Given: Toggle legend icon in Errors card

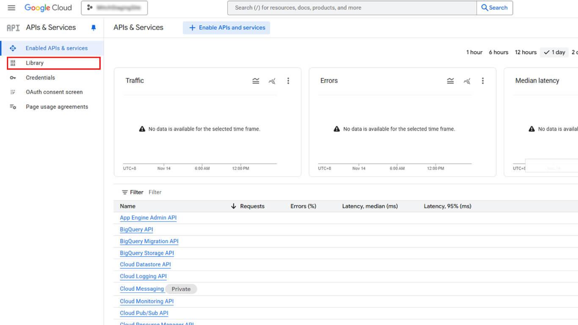Looking at the screenshot, I should (x=450, y=81).
